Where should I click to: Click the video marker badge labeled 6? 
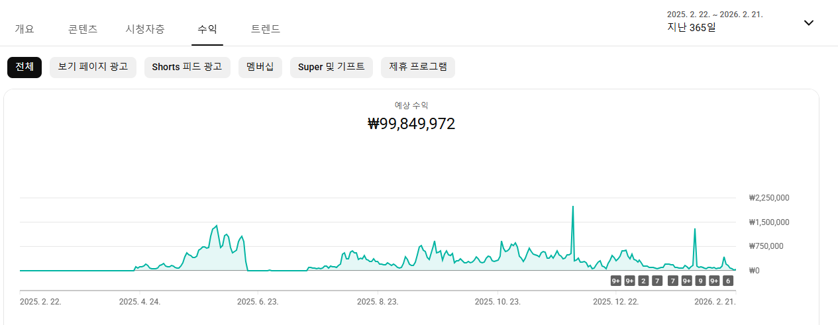coord(728,281)
